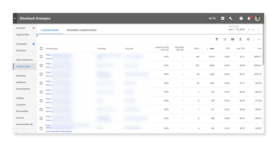The image size is (277, 146).
Task: Check the row with 211 impressions
Action: pyautogui.click(x=41, y=109)
